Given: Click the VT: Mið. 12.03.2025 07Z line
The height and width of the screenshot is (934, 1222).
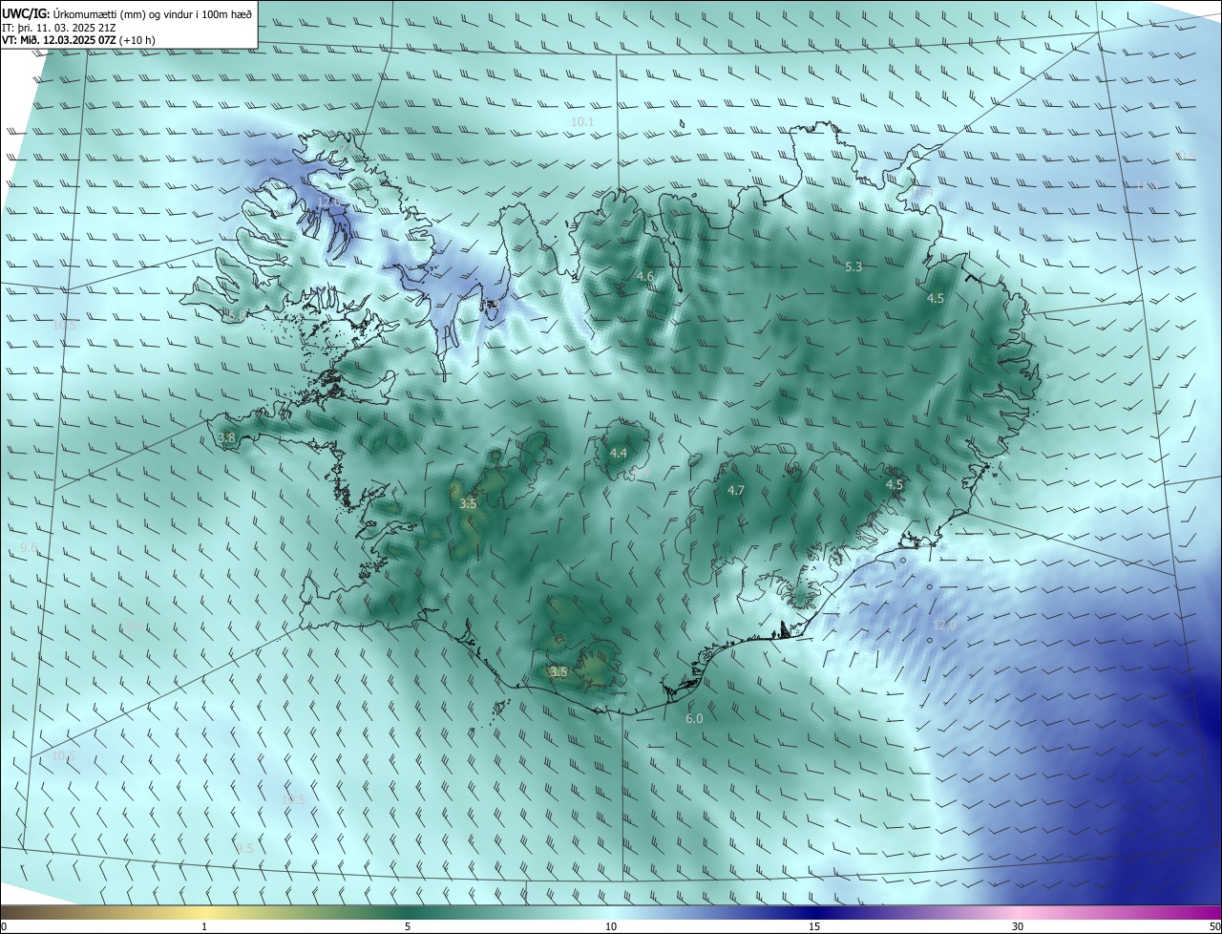Looking at the screenshot, I should pos(78,40).
